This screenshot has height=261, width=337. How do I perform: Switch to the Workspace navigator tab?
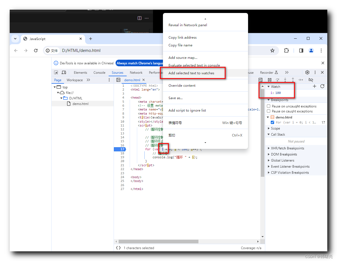point(75,80)
